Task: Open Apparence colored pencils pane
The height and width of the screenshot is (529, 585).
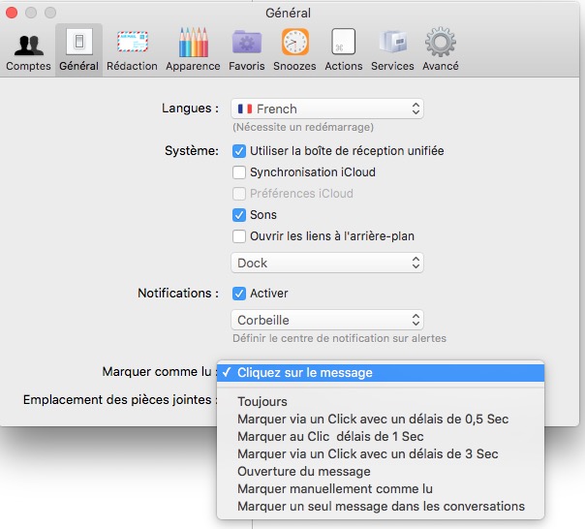Action: 192,49
